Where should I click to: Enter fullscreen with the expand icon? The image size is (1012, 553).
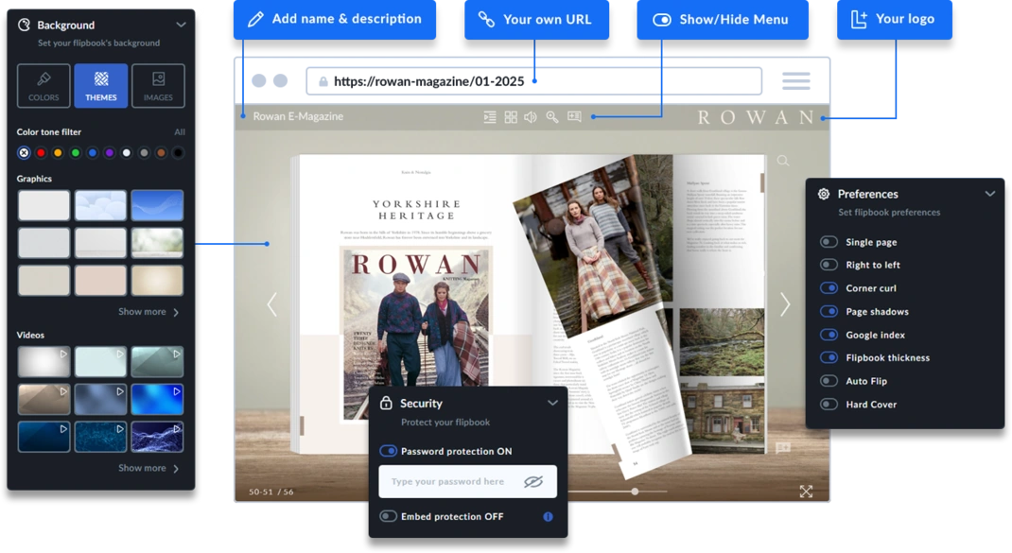tap(805, 492)
